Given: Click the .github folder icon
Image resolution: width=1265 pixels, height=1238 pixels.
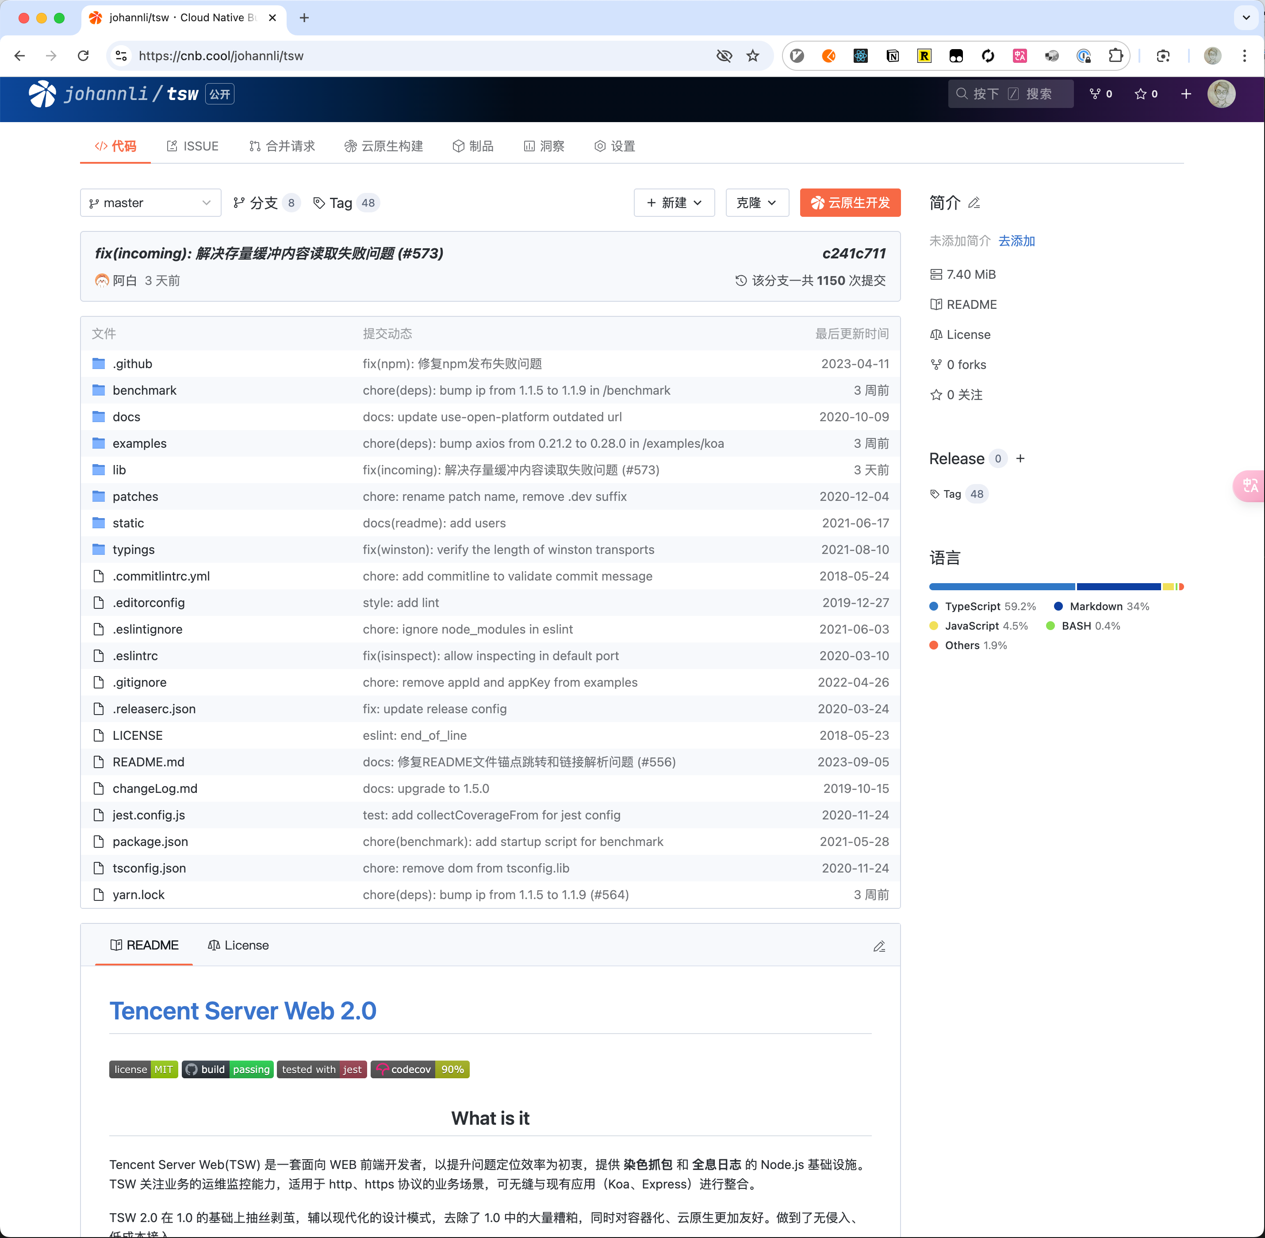Looking at the screenshot, I should coord(99,363).
